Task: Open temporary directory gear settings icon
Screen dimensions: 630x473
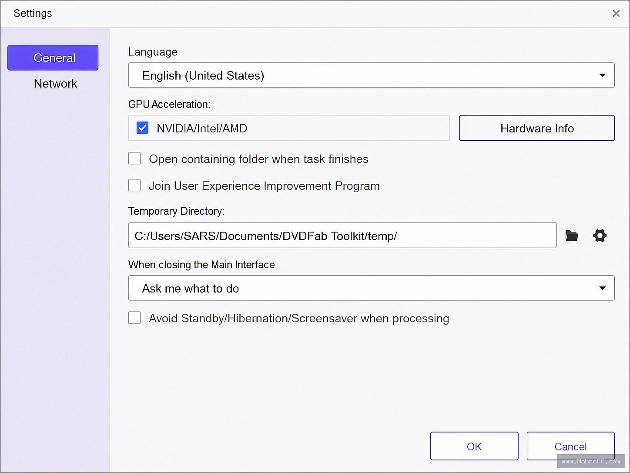Action: 600,236
